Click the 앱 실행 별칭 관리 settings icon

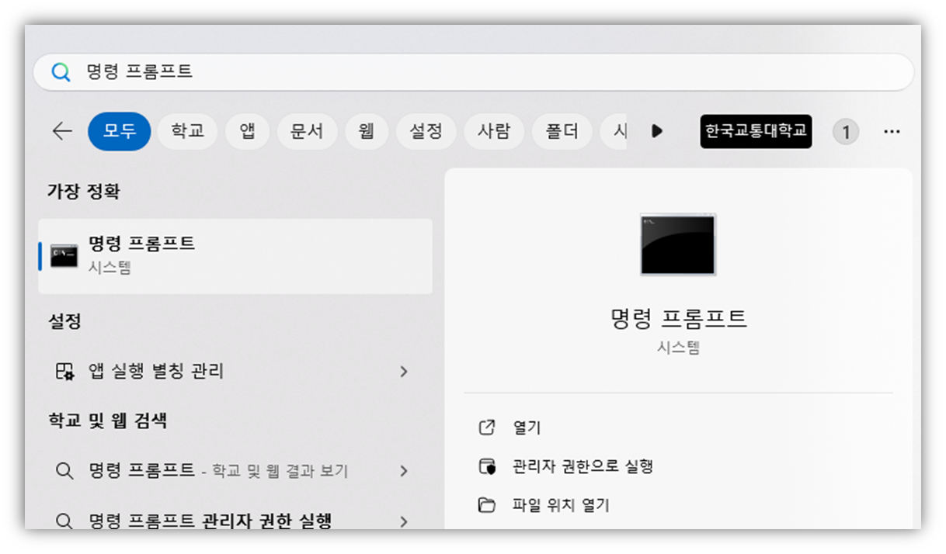click(x=65, y=372)
